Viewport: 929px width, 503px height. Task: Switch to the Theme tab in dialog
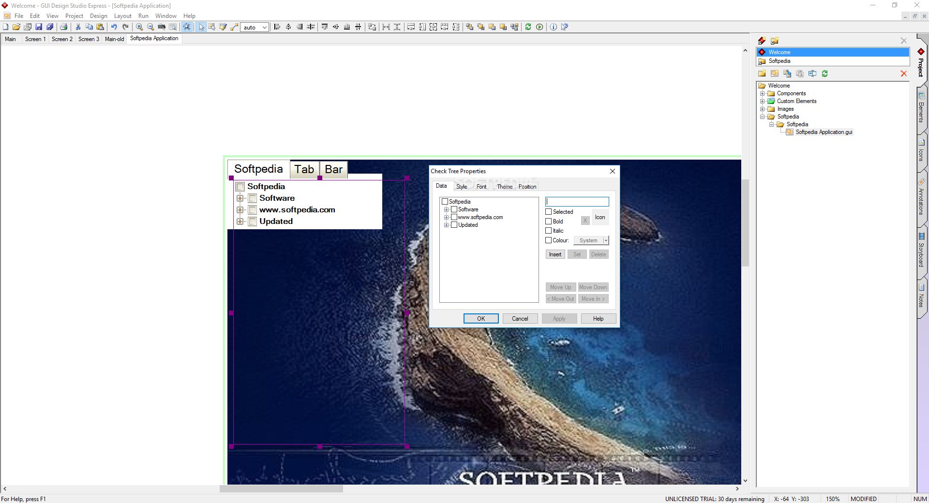pyautogui.click(x=505, y=187)
